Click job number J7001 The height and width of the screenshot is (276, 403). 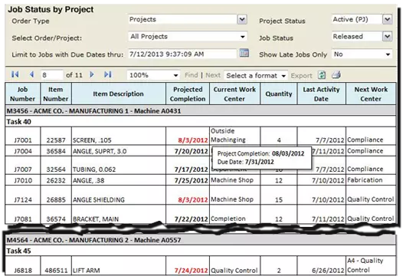[23, 140]
